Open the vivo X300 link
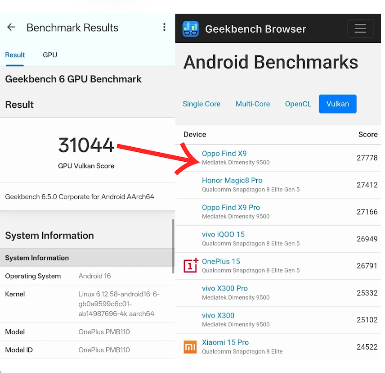 point(218,315)
